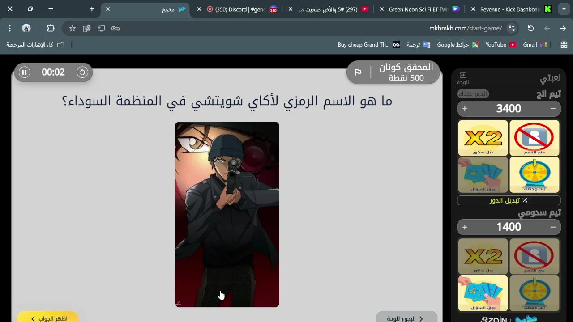Use منع الخصم card for تيم انح
Image resolution: width=573 pixels, height=322 pixels.
535,138
